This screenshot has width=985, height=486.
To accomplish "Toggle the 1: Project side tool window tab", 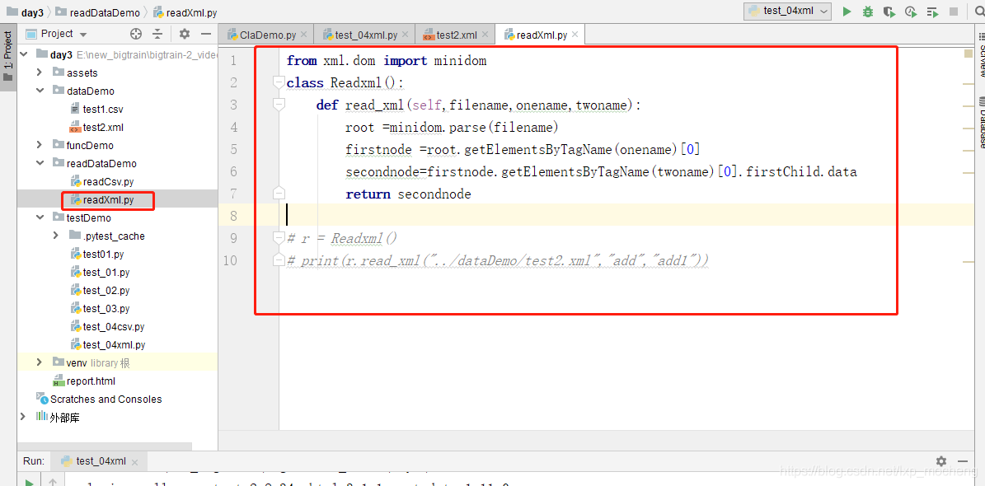I will [8, 57].
